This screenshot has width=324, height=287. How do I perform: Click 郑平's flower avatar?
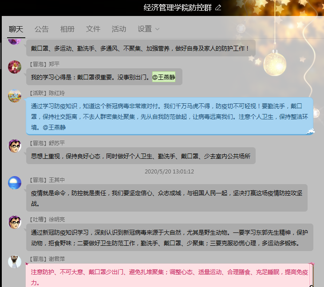[15, 67]
